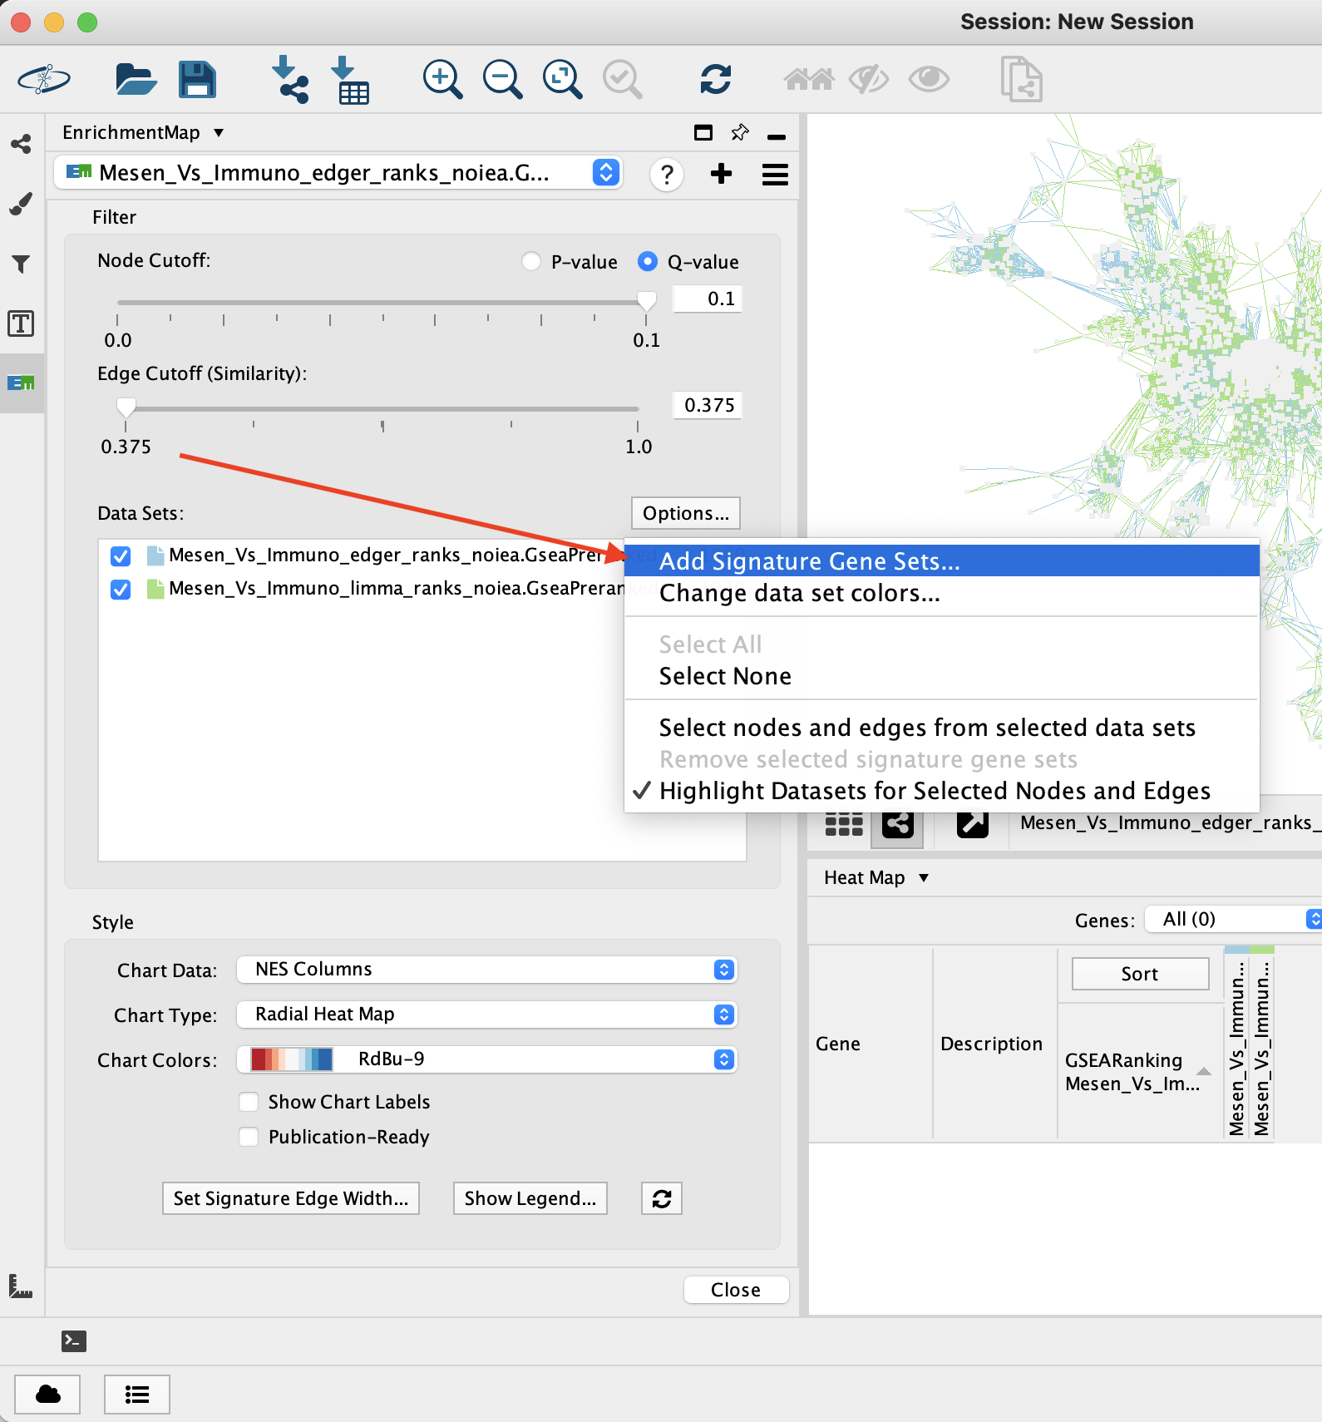The image size is (1322, 1422).
Task: Show grid view of networks icon
Action: (844, 824)
